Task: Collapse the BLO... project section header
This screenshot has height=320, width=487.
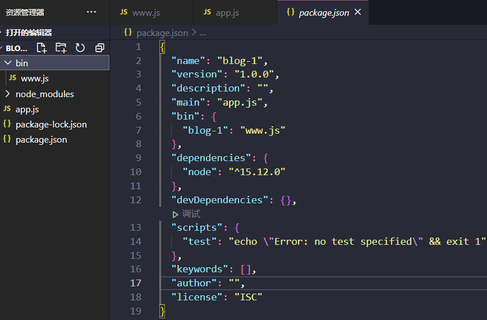Action: (16, 48)
